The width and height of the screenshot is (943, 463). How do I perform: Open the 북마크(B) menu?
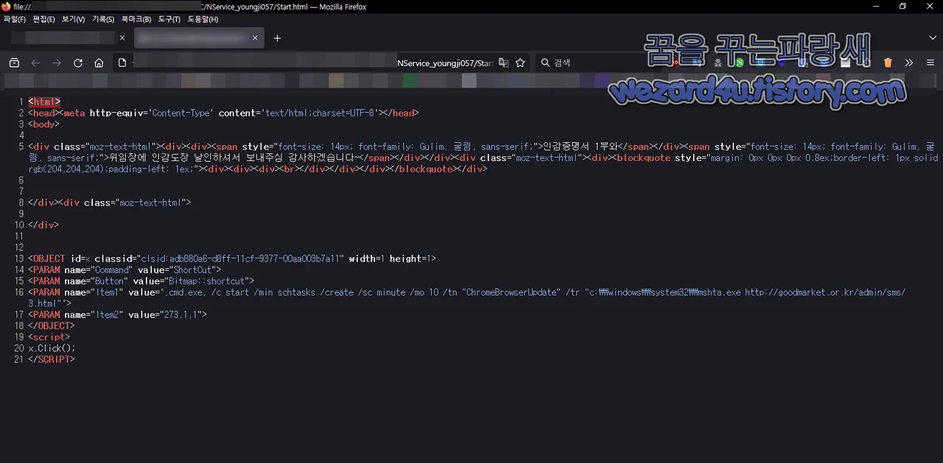coord(136,19)
